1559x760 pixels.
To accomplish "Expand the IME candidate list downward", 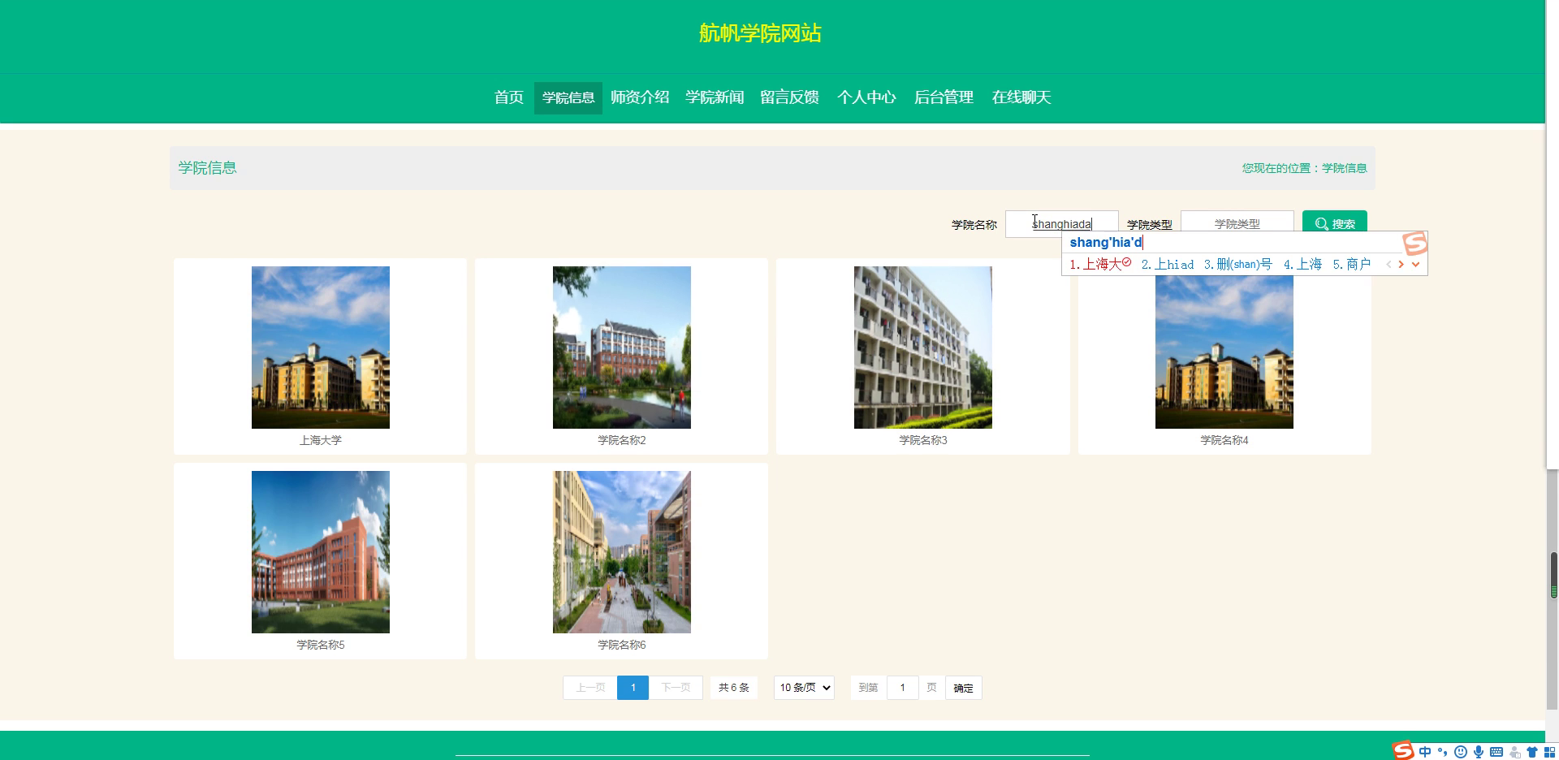I will pyautogui.click(x=1415, y=265).
